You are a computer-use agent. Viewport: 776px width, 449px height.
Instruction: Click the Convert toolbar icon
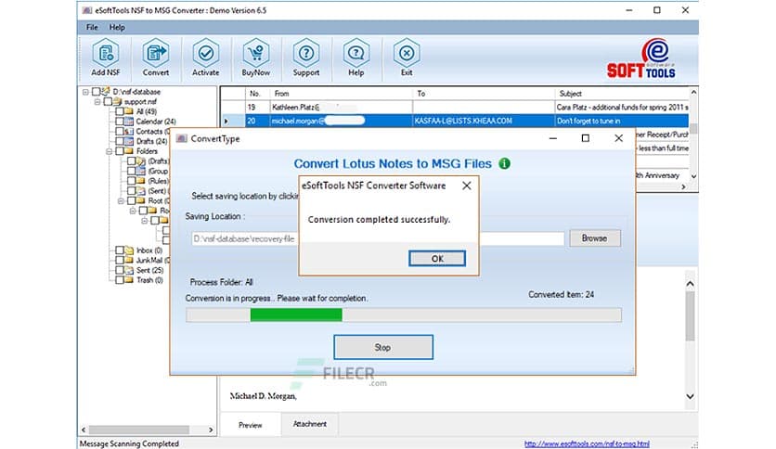coord(155,58)
